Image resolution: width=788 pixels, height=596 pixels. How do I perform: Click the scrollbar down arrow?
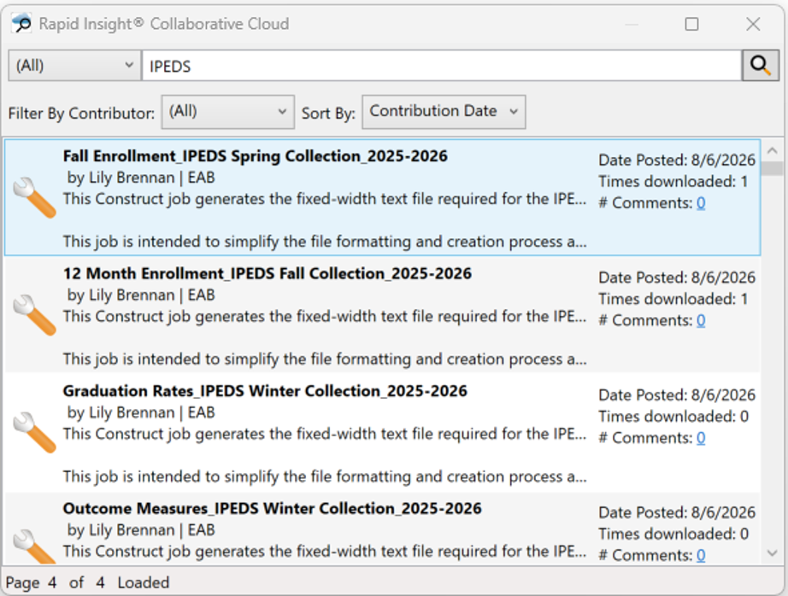pyautogui.click(x=773, y=553)
